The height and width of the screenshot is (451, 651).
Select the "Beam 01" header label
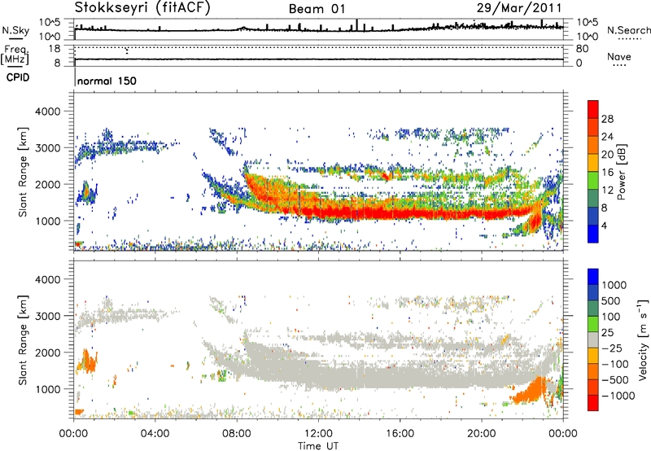[x=317, y=9]
